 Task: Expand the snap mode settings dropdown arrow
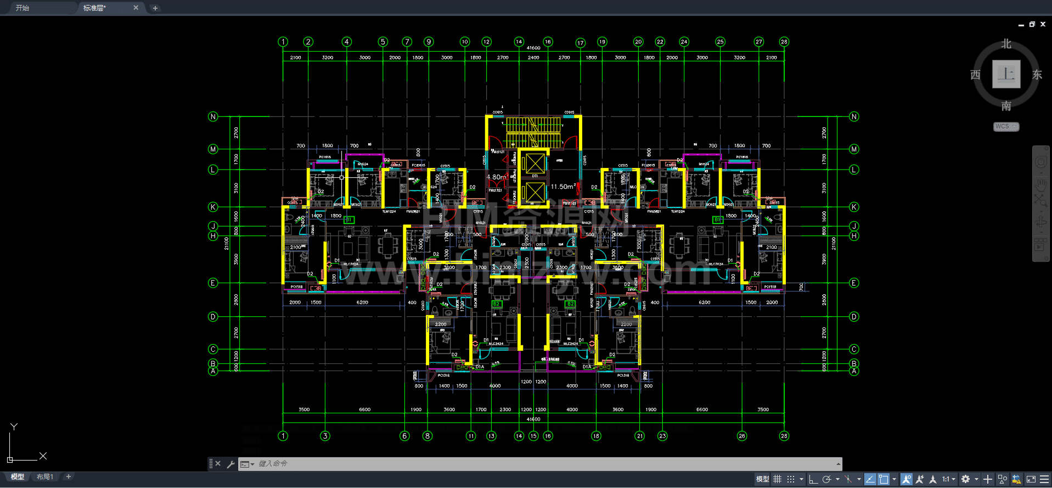(x=801, y=479)
